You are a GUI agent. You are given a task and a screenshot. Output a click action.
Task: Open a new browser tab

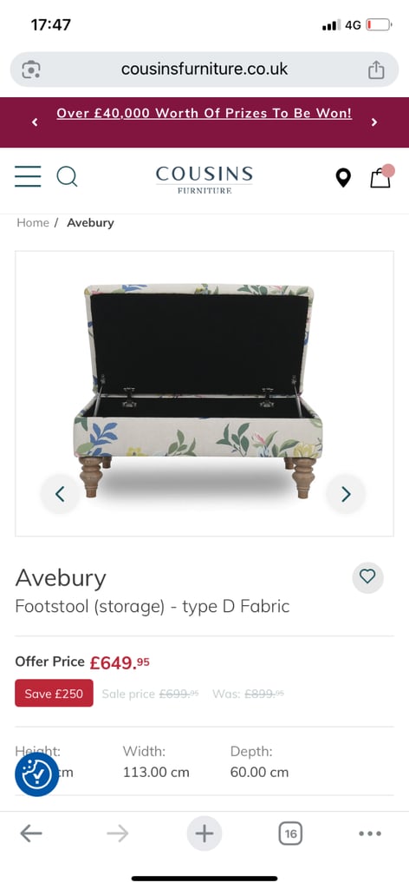[204, 833]
